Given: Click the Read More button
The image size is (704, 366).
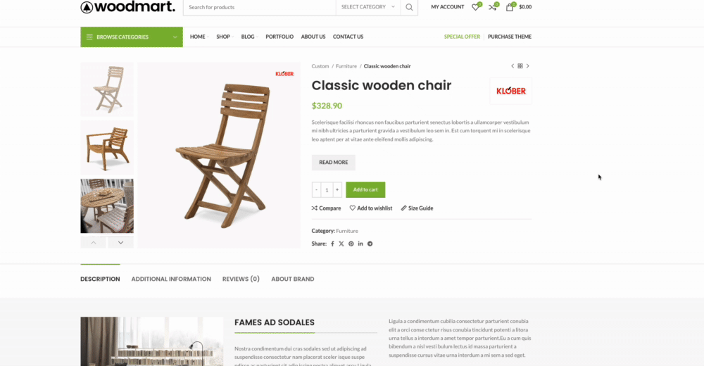Looking at the screenshot, I should coord(333,163).
